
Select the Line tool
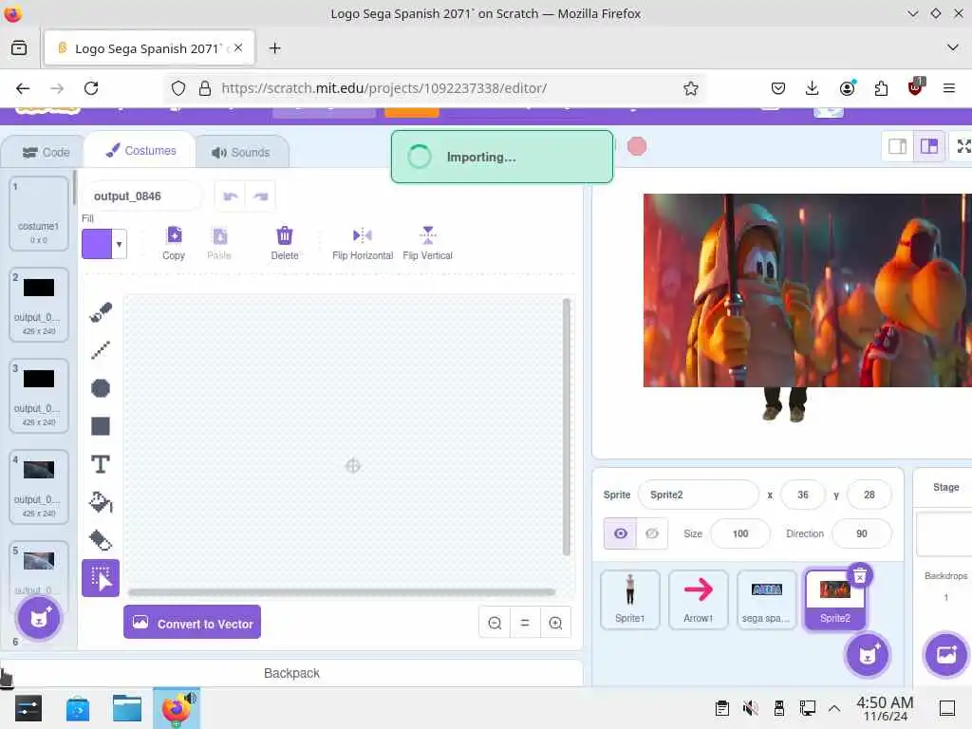pos(101,349)
